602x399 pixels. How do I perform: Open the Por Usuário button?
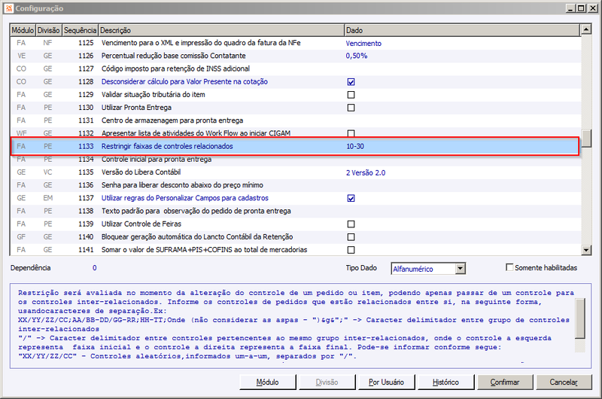point(386,382)
